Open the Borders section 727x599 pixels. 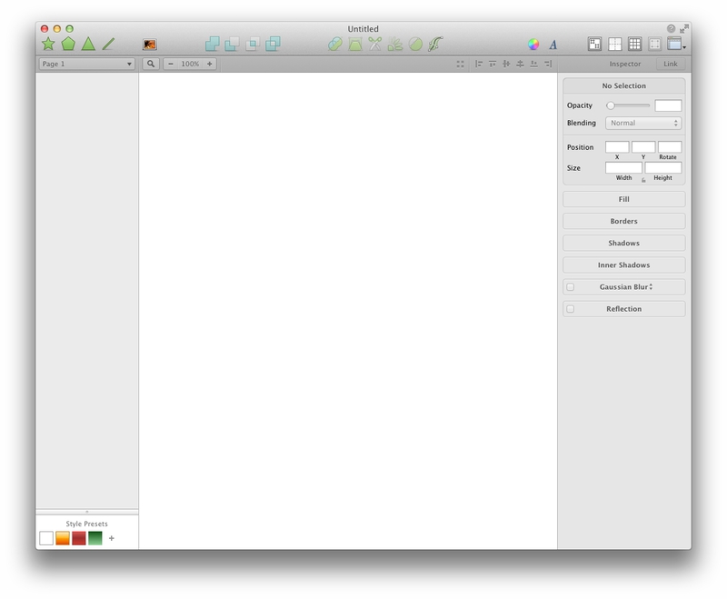624,221
